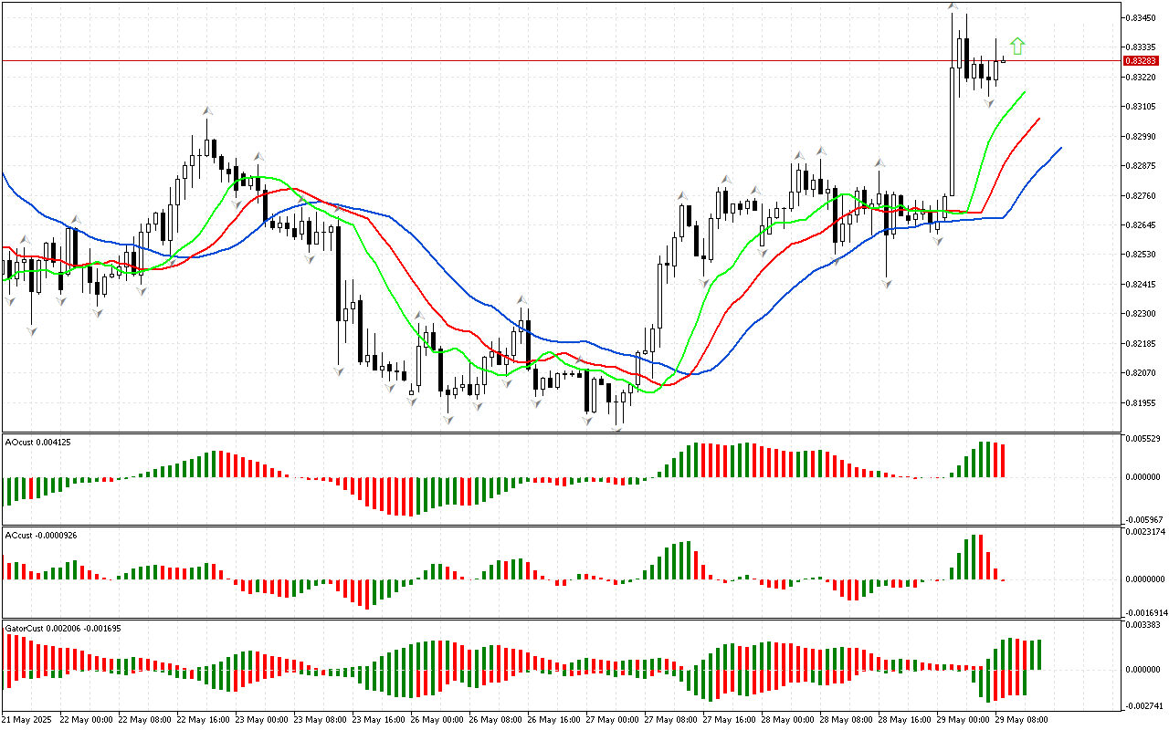Click the 21 May 2025 date label
1169x730 pixels.
point(27,719)
